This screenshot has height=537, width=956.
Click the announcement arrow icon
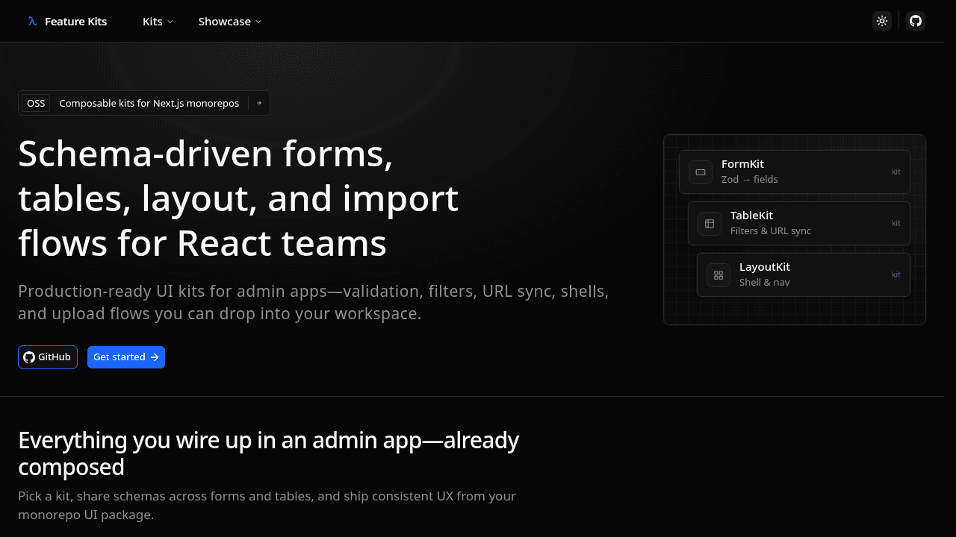point(259,103)
